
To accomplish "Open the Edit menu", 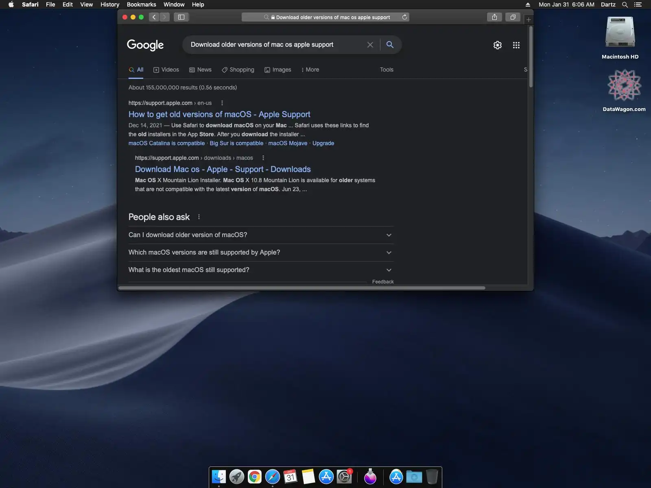I will [68, 4].
